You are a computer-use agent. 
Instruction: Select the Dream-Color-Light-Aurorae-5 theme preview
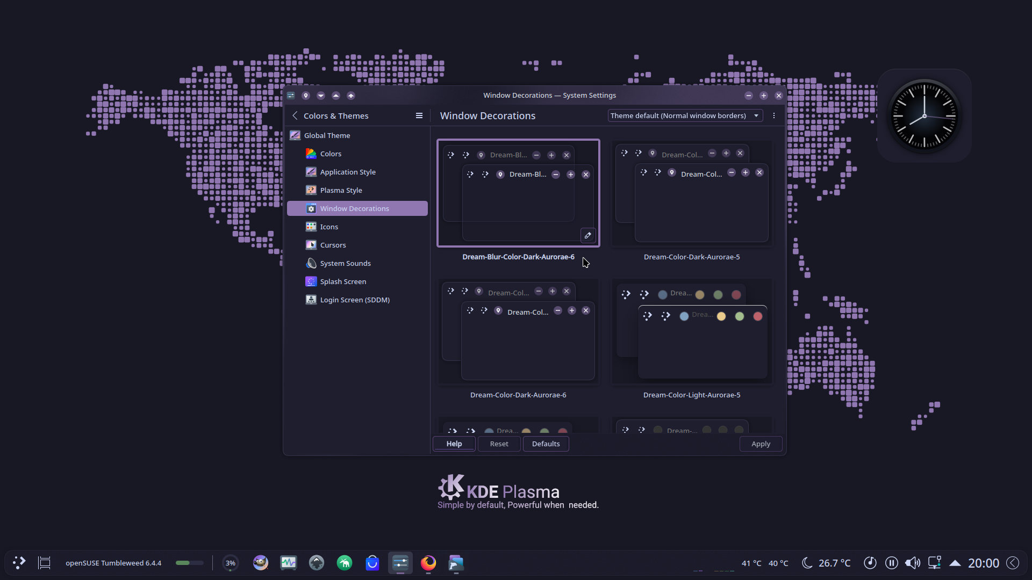(692, 331)
